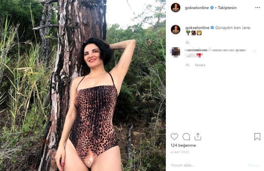The height and width of the screenshot is (171, 264).
Task: Open the blurred commenter's avatar
Action: pos(176,51)
